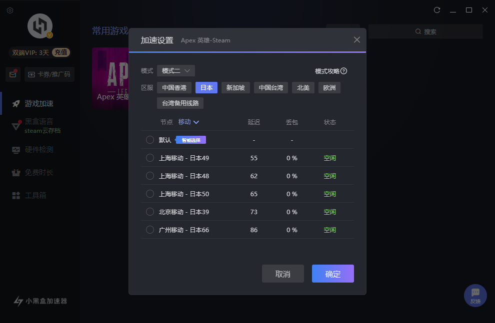Open 工具箱 in the sidebar
Image resolution: width=495 pixels, height=323 pixels.
pos(35,195)
